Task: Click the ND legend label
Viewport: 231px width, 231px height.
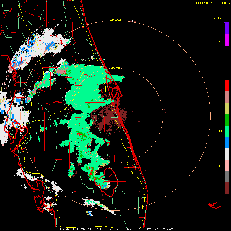Action: [220, 200]
